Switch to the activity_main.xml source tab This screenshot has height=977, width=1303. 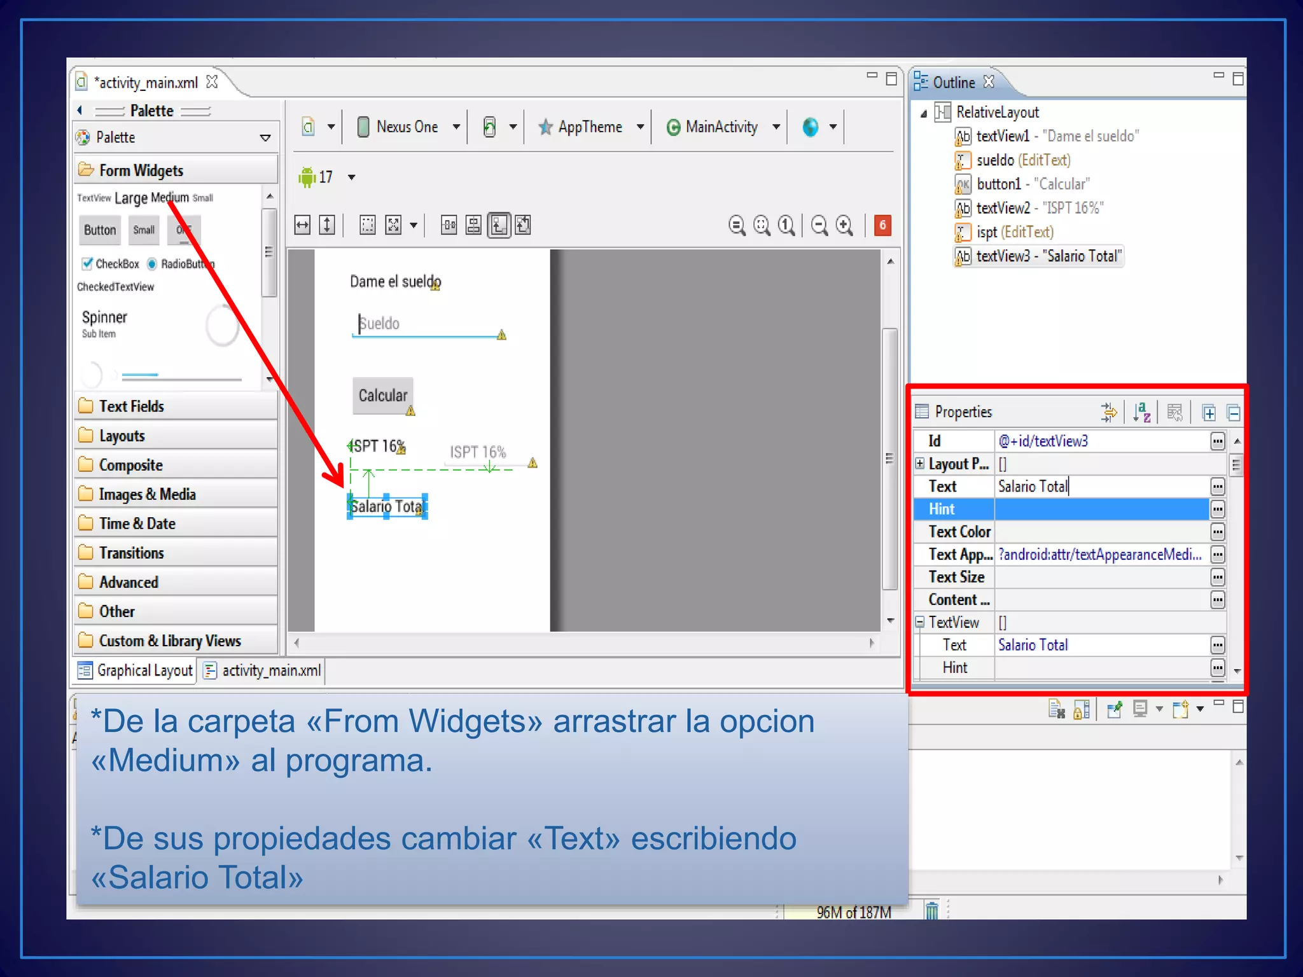pos(263,670)
